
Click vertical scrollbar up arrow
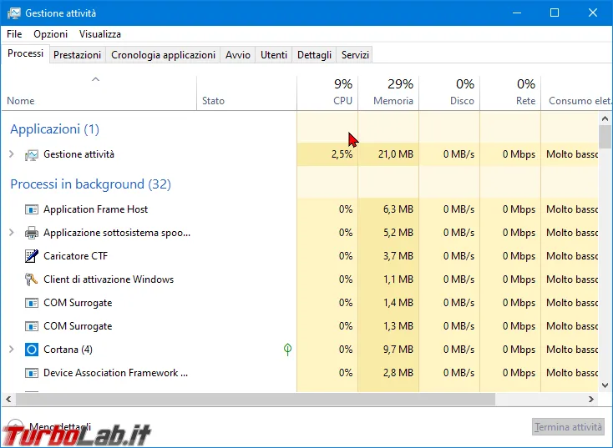click(605, 118)
